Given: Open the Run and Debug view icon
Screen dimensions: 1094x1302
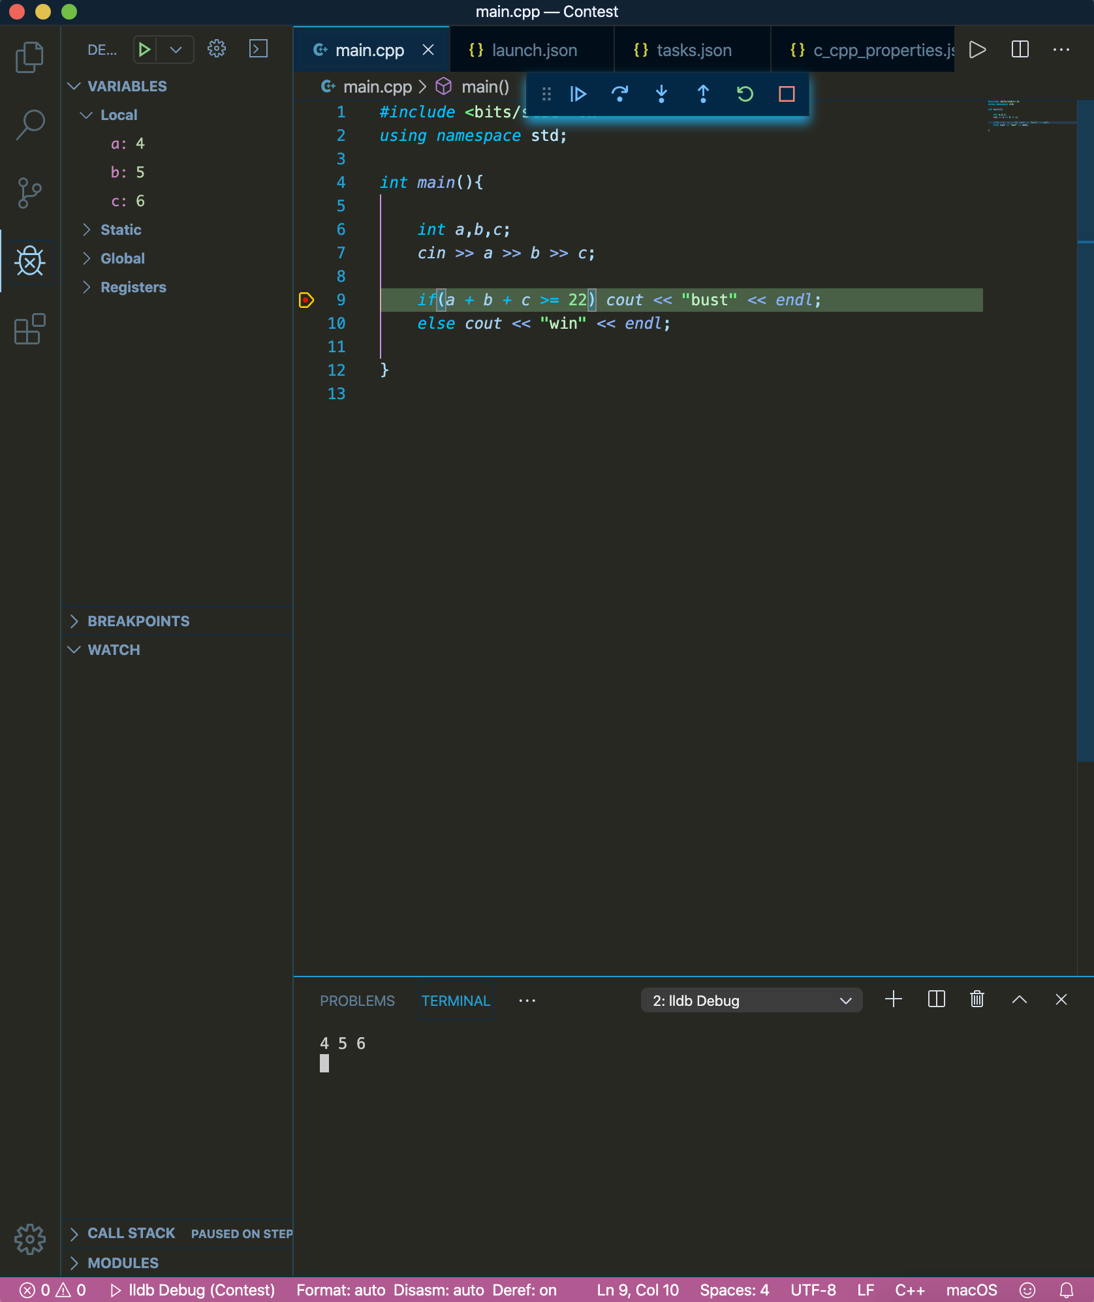Looking at the screenshot, I should [29, 261].
